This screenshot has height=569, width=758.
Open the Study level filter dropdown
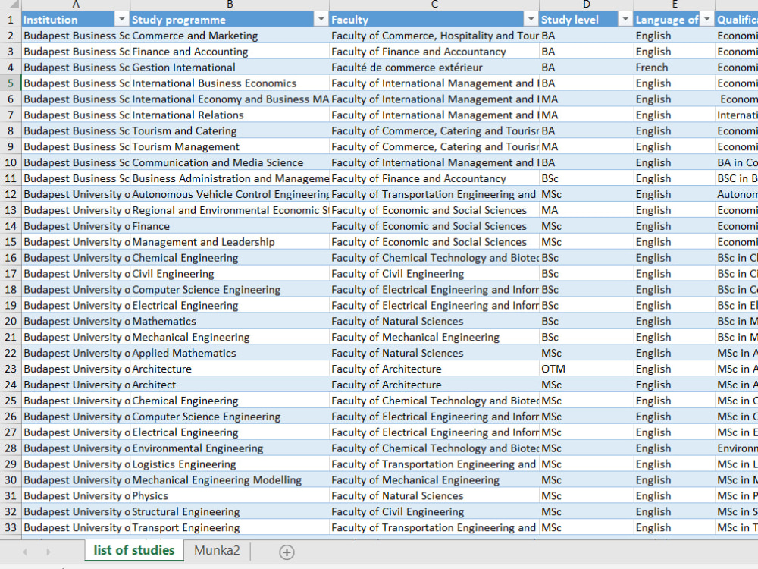click(625, 20)
